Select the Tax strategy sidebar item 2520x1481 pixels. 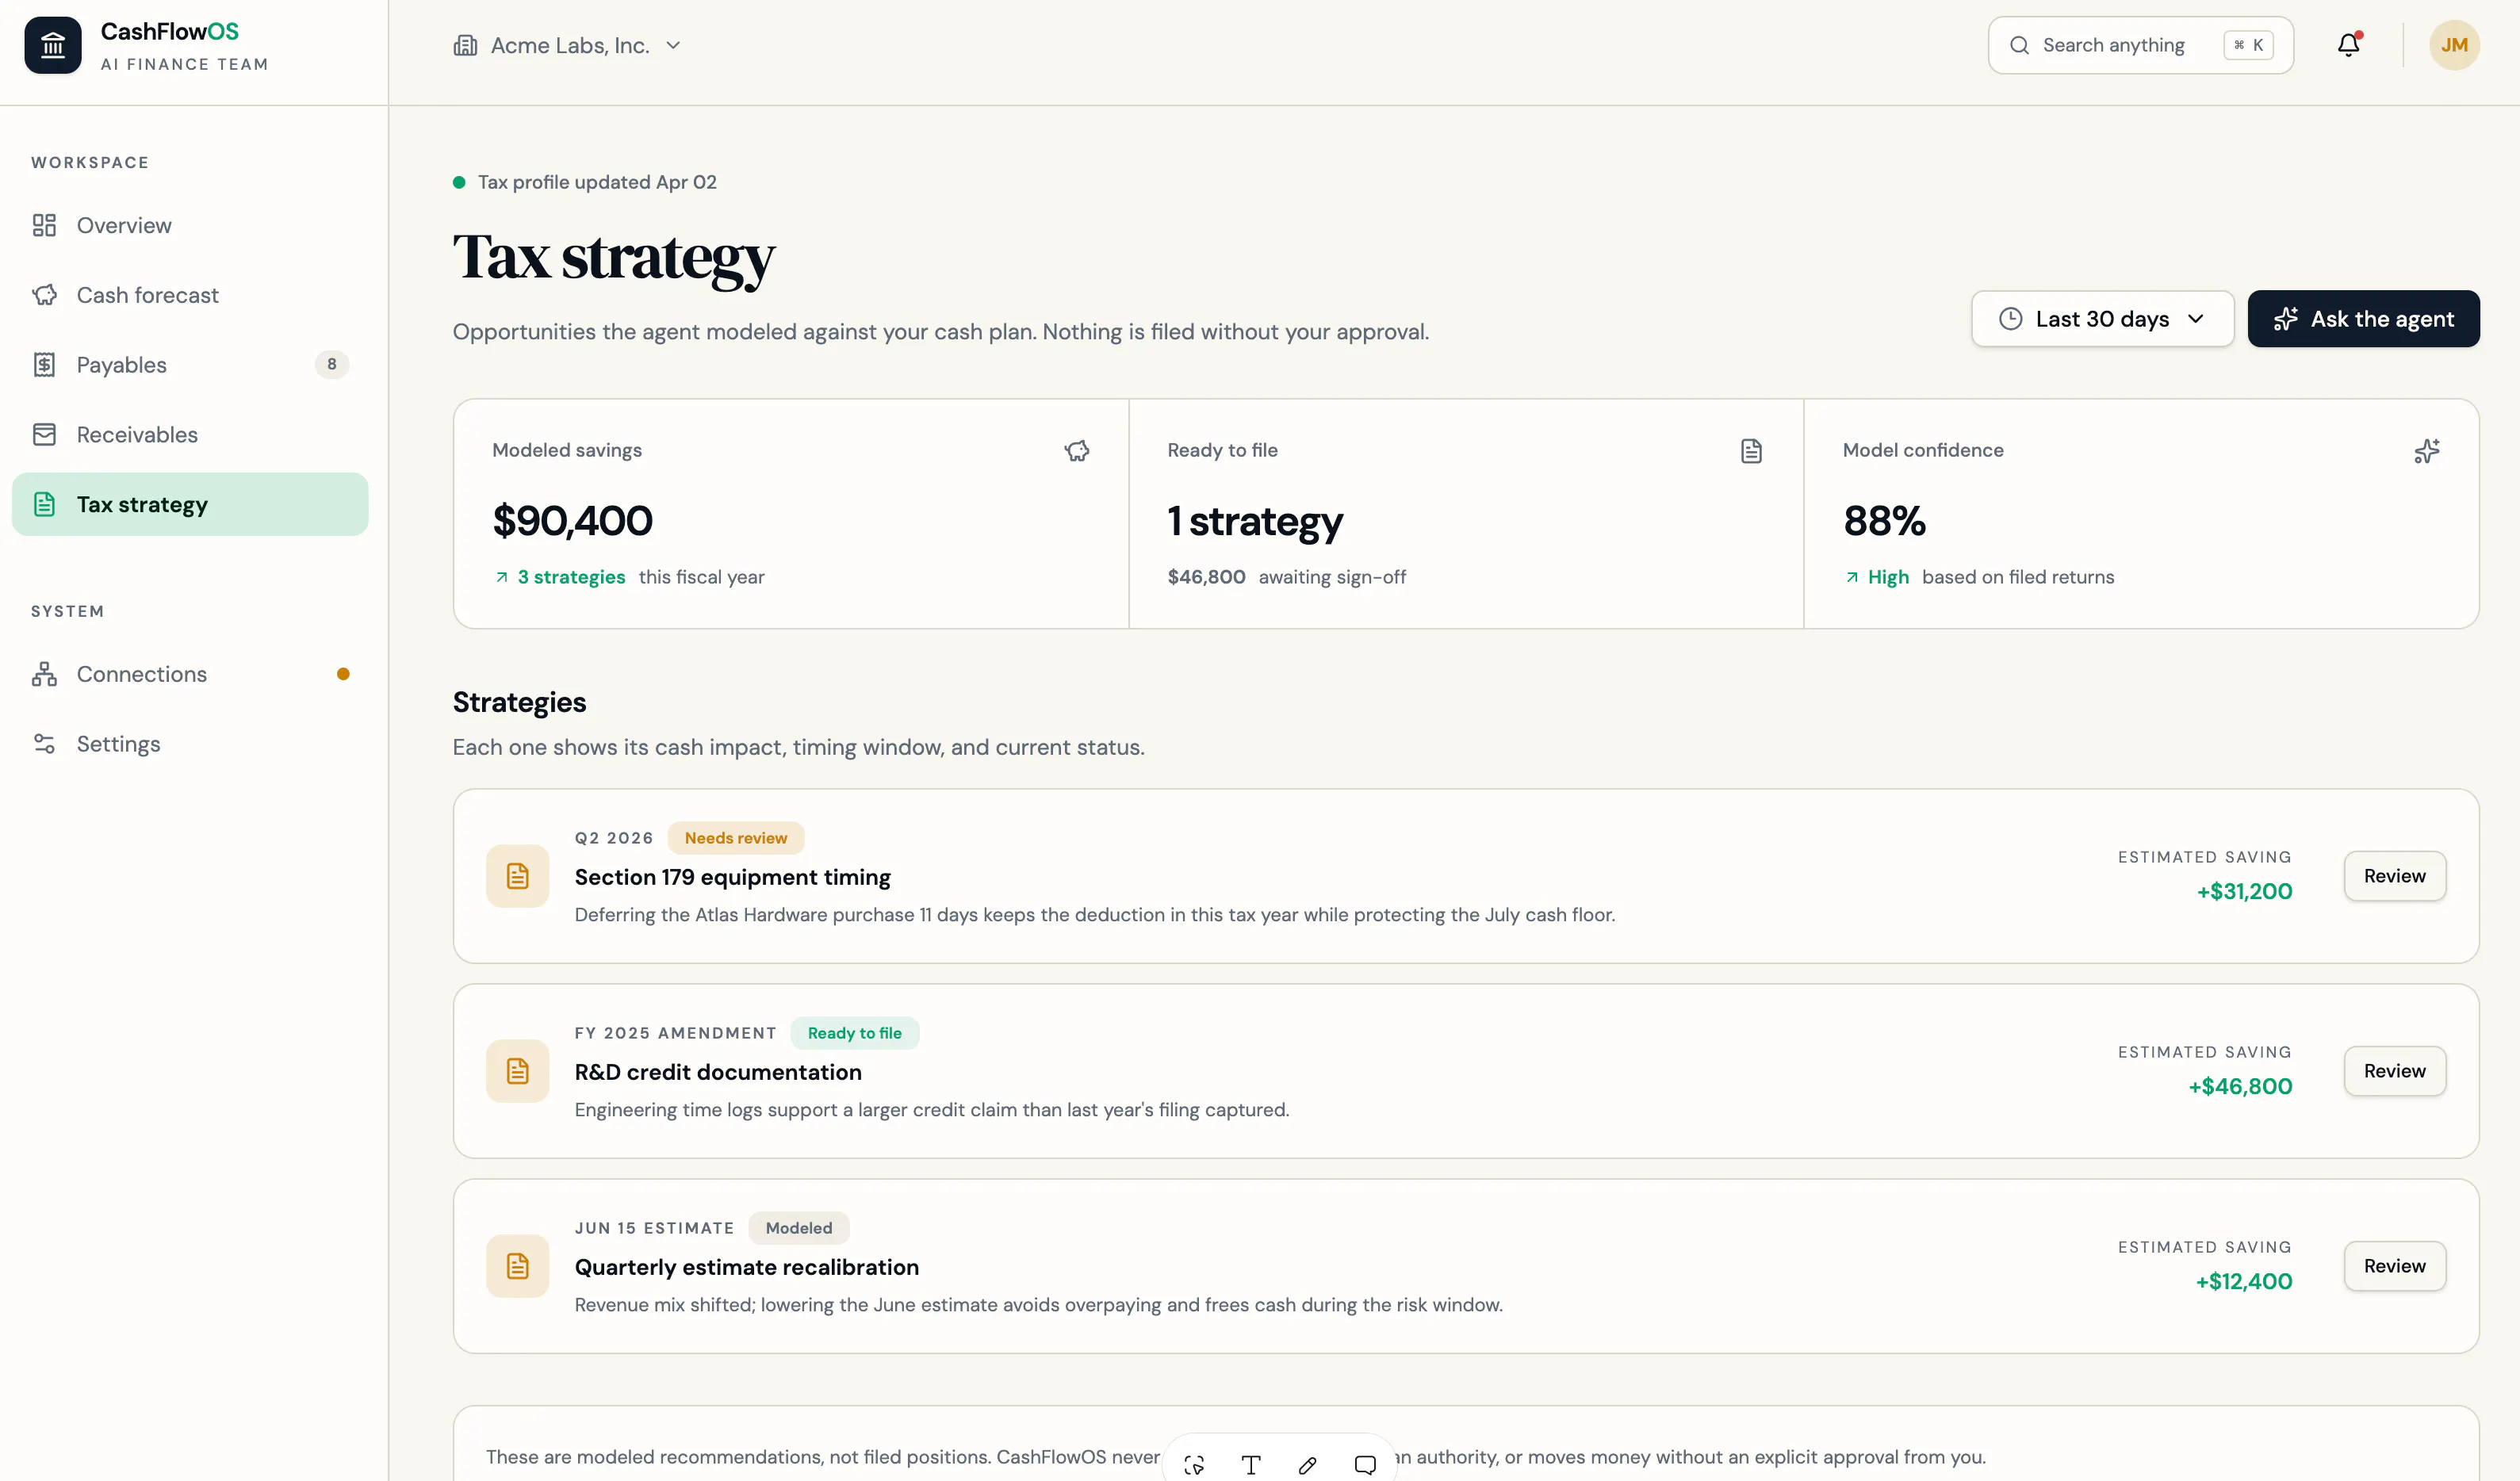tap(190, 505)
